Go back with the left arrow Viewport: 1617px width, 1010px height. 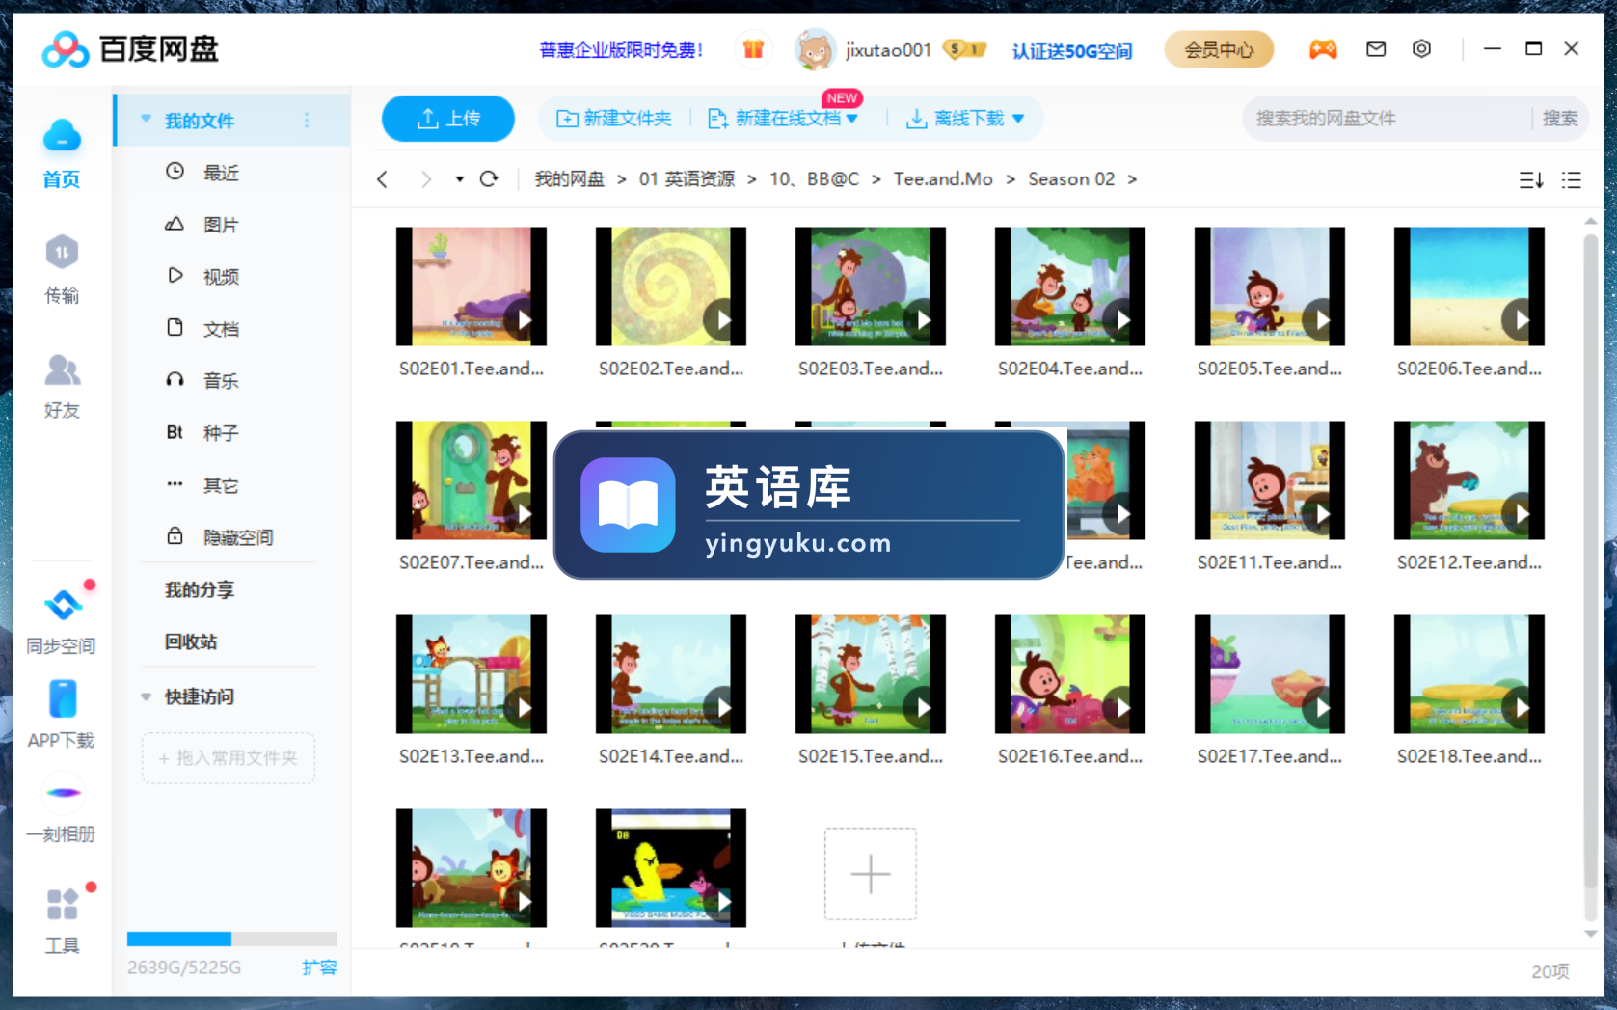pos(383,179)
